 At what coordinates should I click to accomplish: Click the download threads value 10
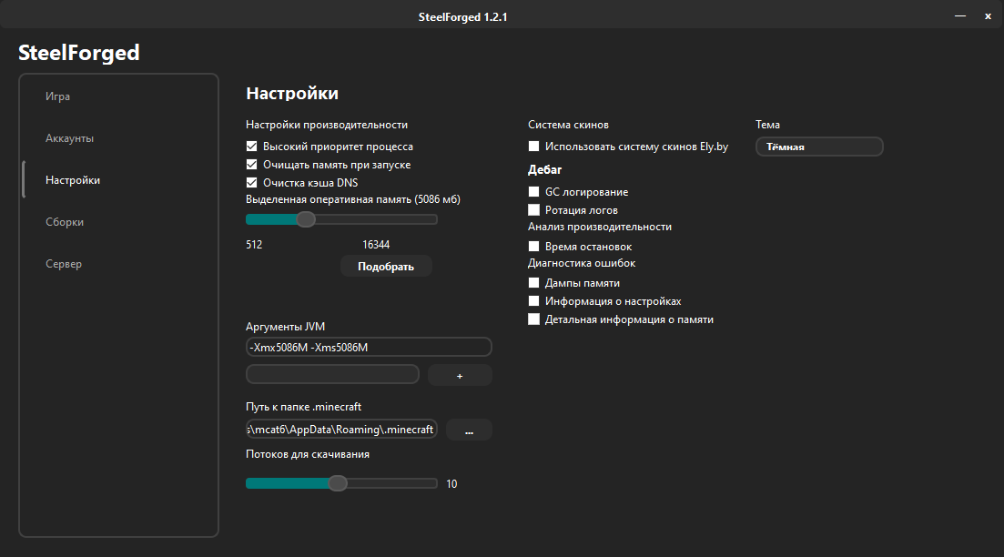(x=451, y=484)
